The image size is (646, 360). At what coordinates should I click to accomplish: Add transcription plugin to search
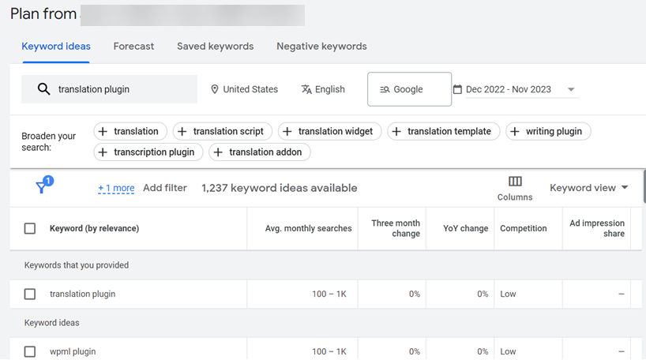pos(148,152)
